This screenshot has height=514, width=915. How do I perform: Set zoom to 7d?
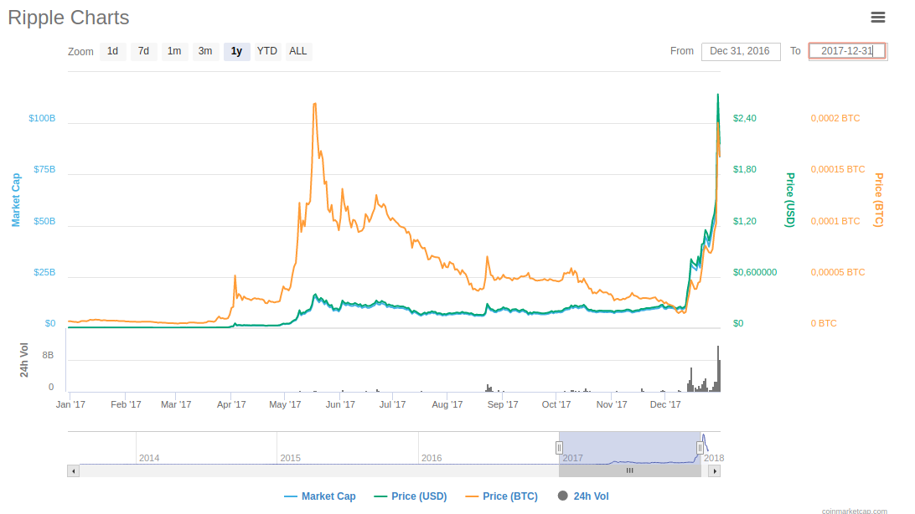pos(143,51)
